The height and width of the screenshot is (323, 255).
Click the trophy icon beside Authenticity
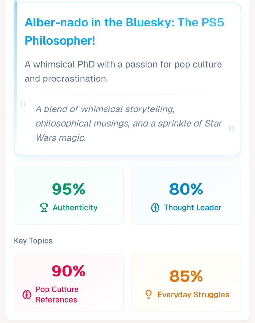(44, 208)
